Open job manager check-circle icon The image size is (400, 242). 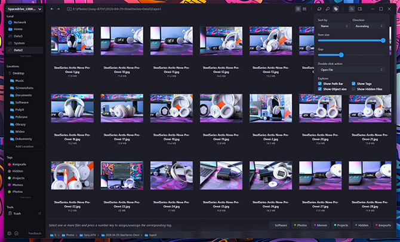point(17,233)
